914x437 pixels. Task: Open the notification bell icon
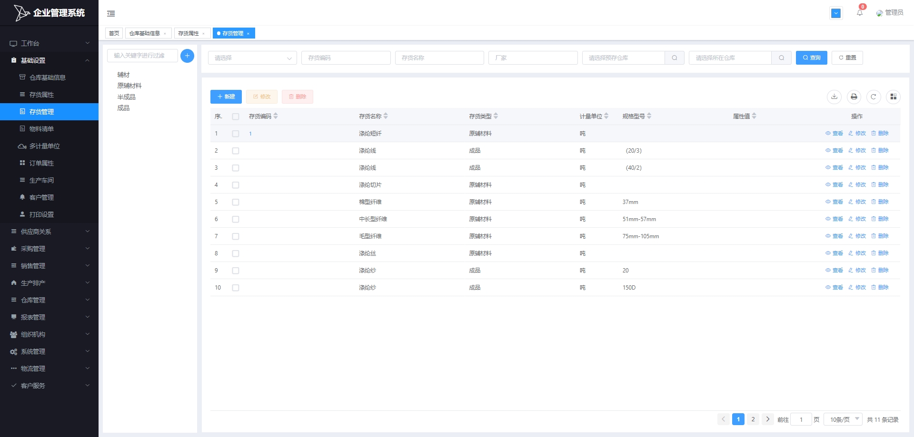860,13
